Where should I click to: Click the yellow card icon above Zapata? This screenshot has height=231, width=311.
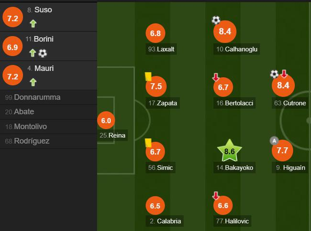[x=148, y=76]
